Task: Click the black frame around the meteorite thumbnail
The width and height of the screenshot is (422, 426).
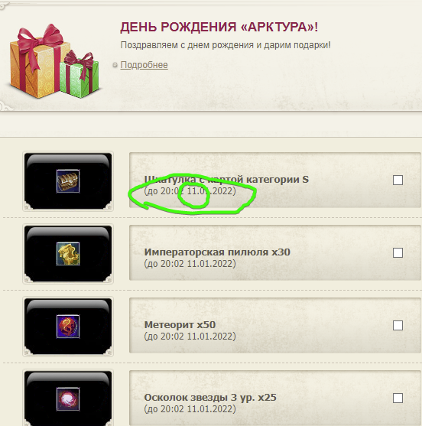Action: (68, 327)
